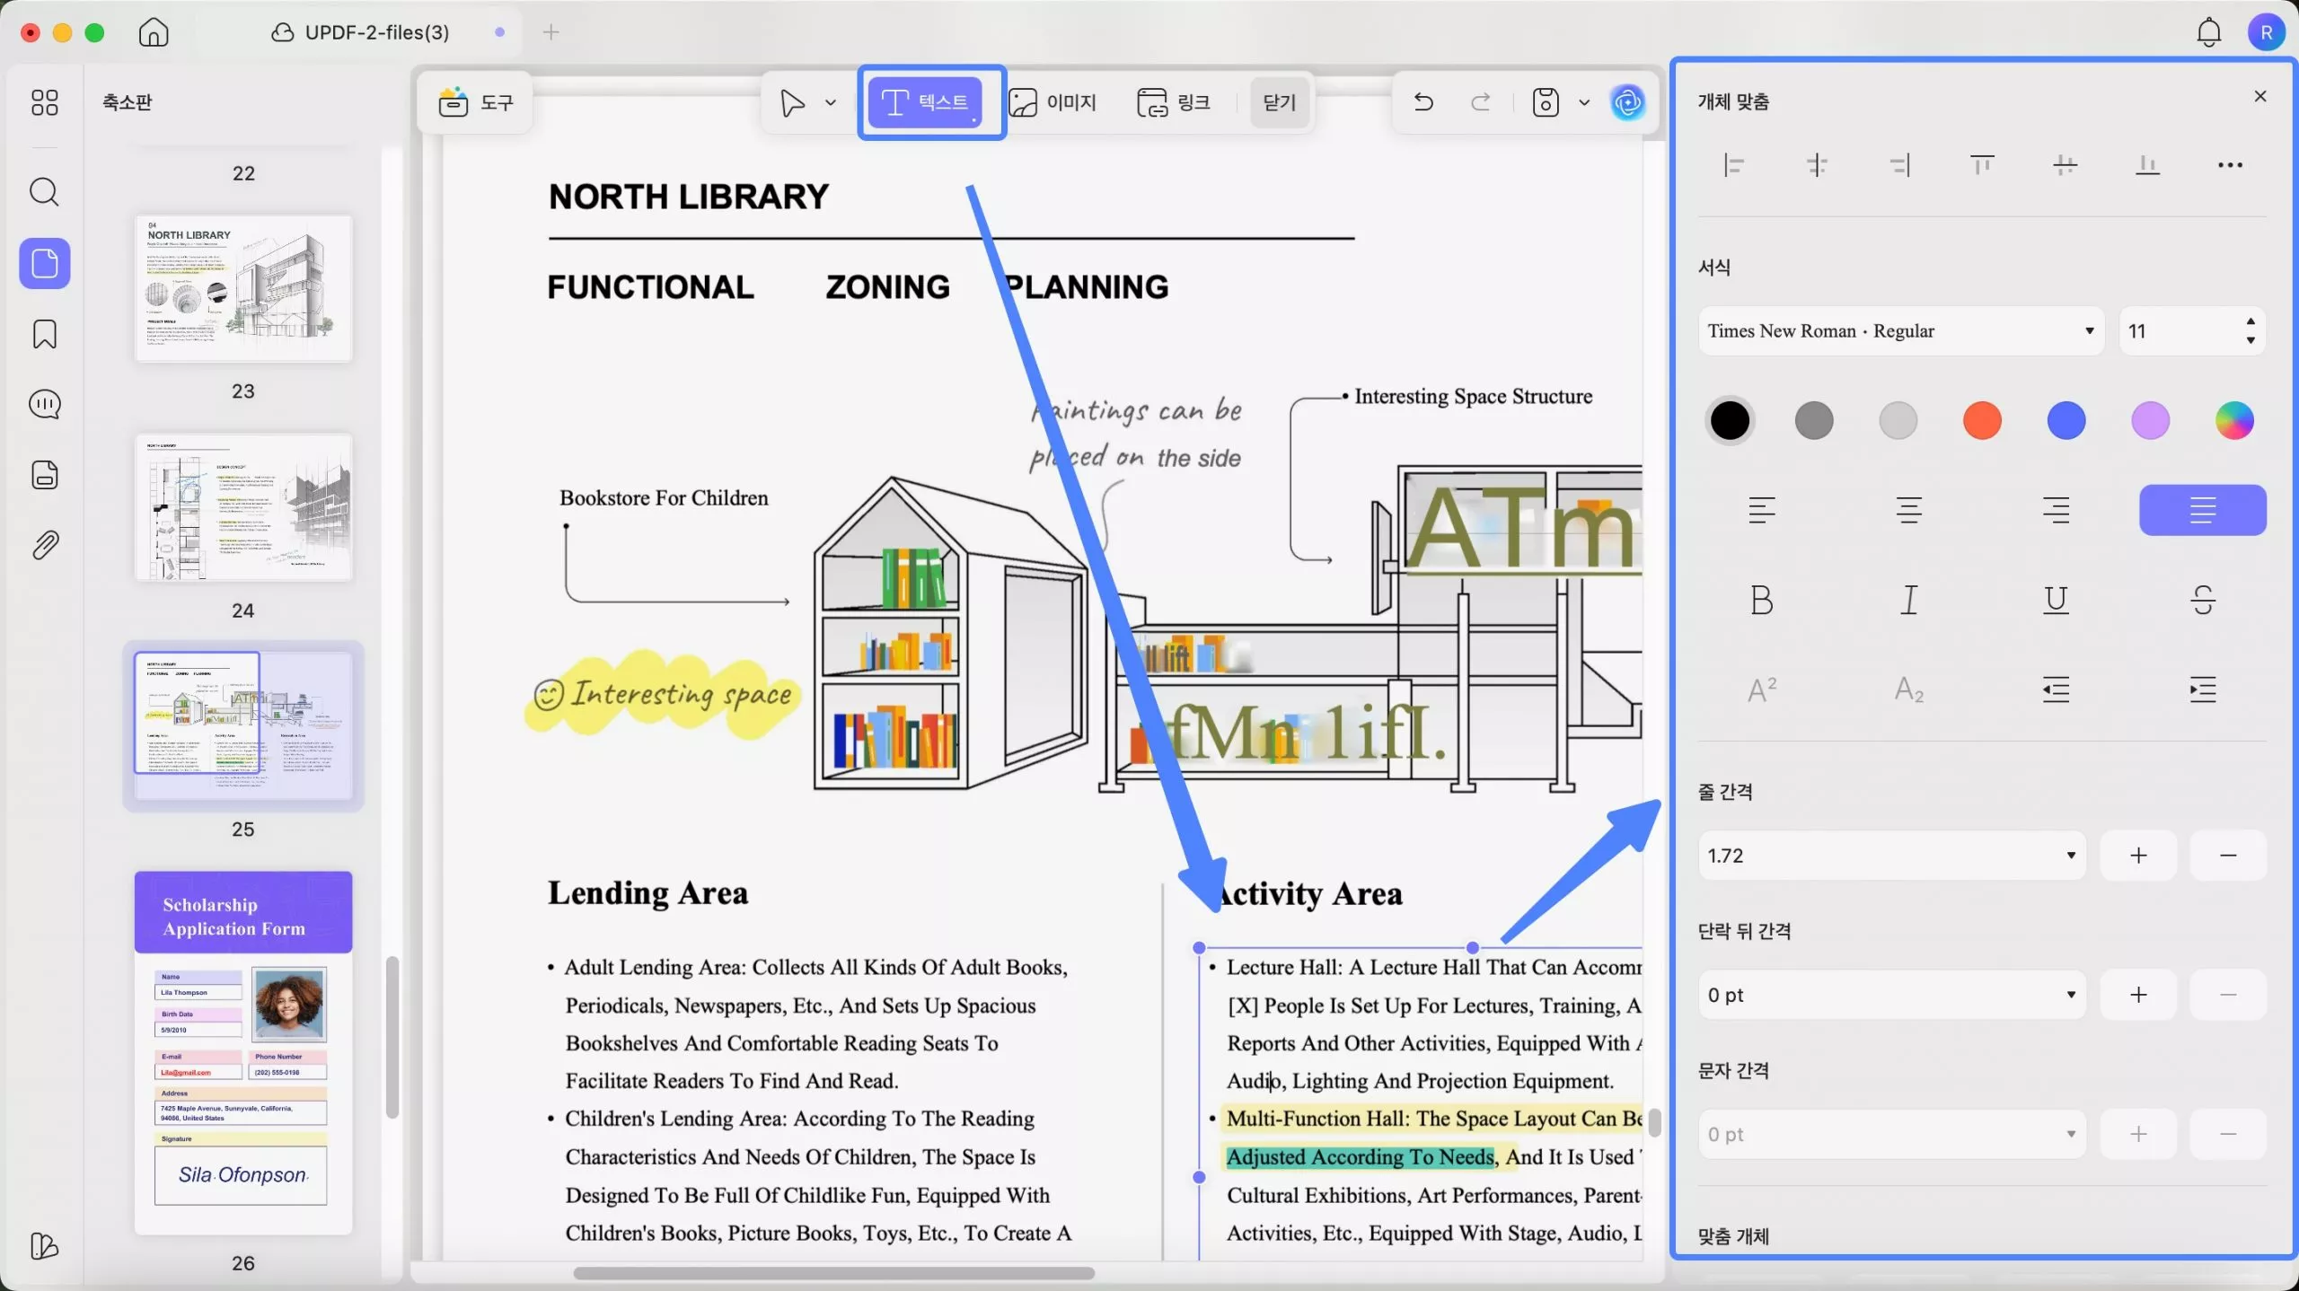Toggle bold text formatting

1761,600
